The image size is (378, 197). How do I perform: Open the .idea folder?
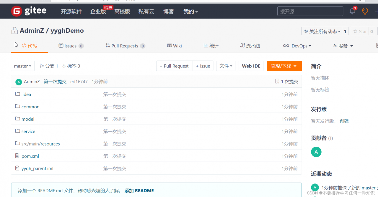26,94
